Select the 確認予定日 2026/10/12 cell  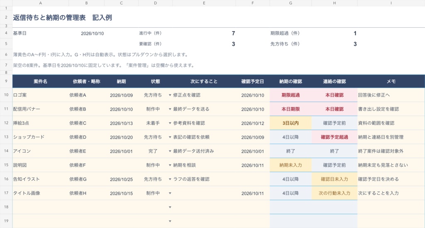point(253,123)
